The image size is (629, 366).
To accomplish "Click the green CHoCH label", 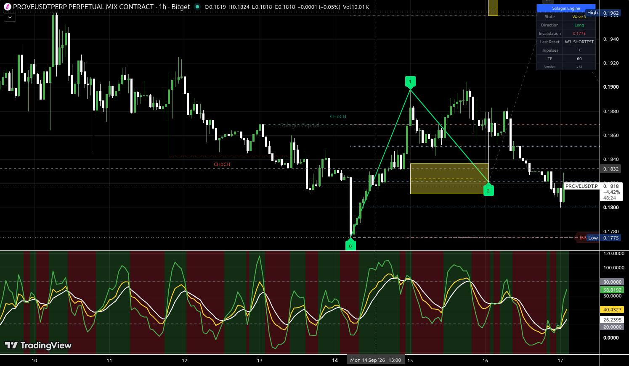I will coord(338,116).
